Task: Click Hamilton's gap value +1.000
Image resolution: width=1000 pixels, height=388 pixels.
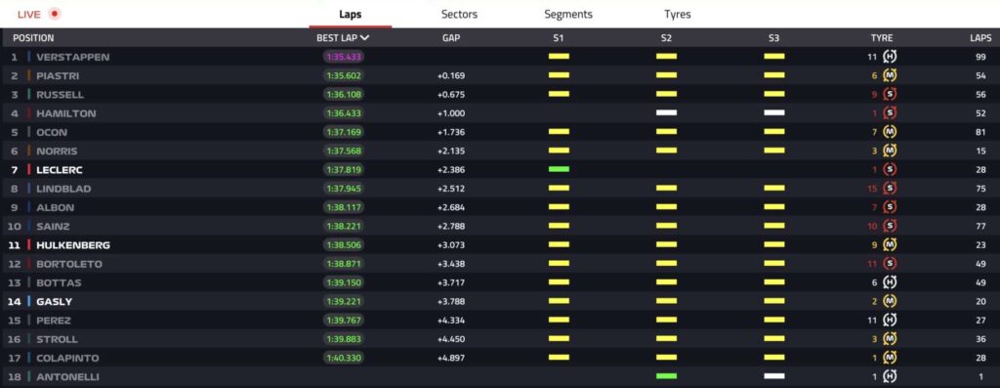Action: coord(451,113)
